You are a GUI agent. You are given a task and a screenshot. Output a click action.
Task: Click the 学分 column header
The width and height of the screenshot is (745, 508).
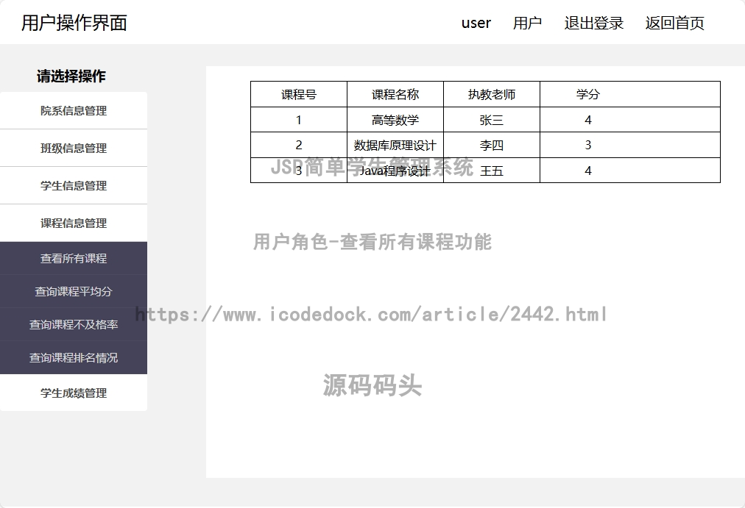click(x=588, y=94)
